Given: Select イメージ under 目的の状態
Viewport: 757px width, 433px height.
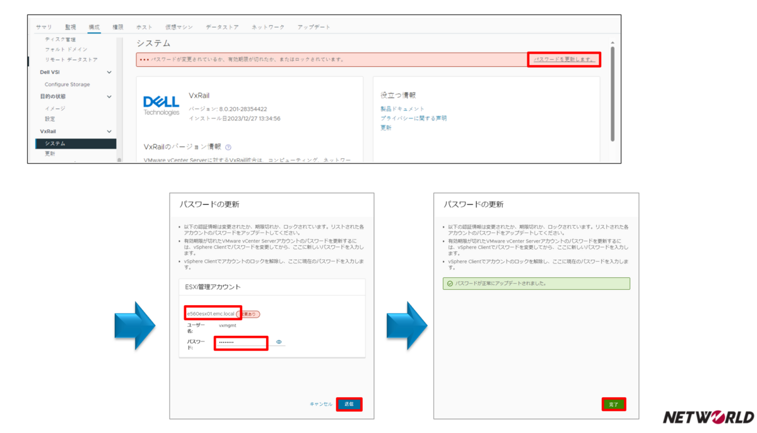Looking at the screenshot, I should click(x=54, y=108).
